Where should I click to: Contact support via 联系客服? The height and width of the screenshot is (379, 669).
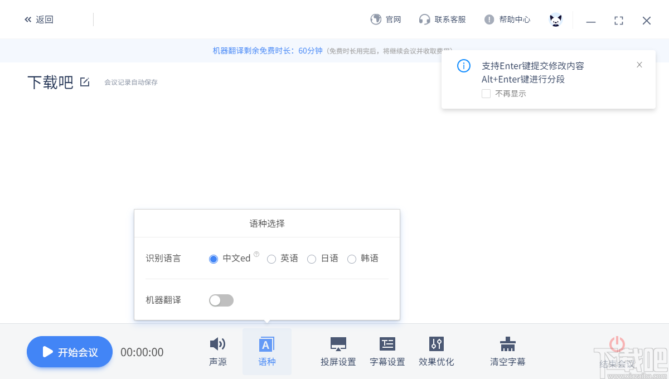coord(443,20)
